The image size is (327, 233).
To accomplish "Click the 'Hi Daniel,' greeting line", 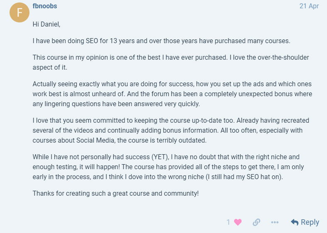I will (x=46, y=24).
